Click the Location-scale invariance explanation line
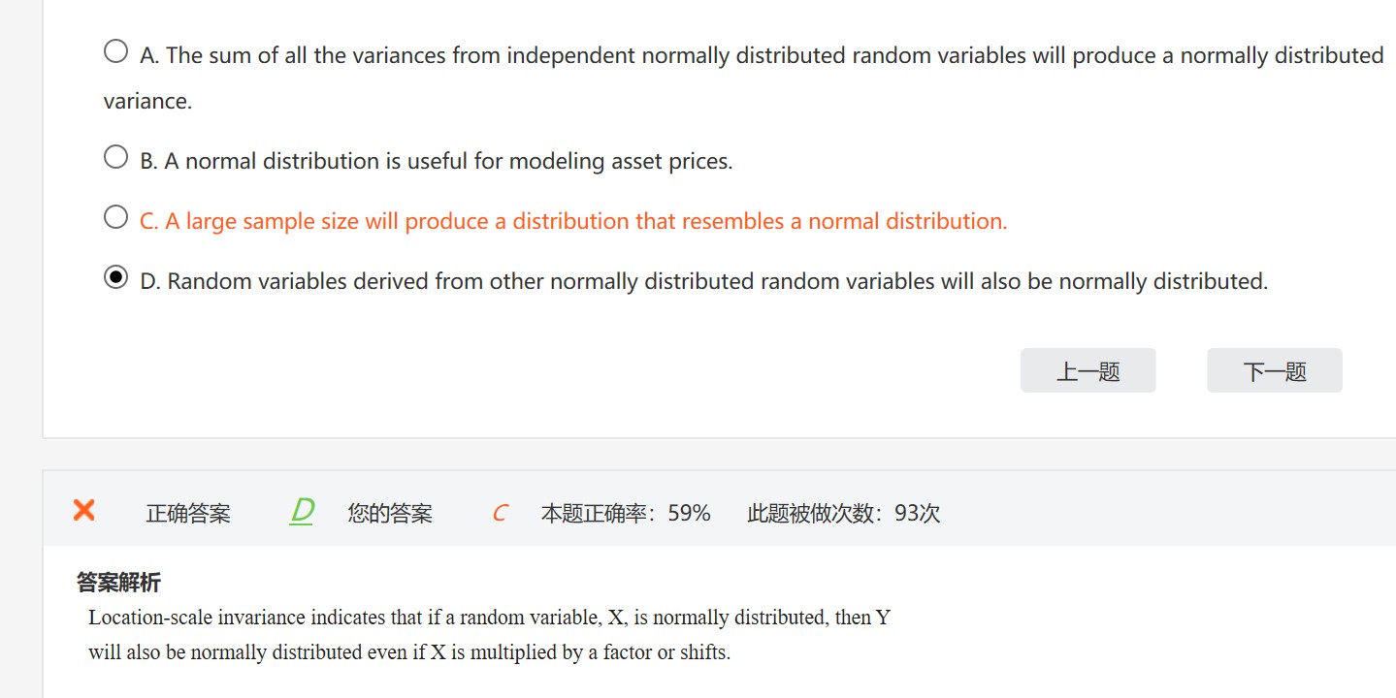Viewport: 1396px width, 698px height. 489,618
